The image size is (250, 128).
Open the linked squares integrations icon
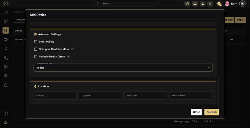click(6, 58)
